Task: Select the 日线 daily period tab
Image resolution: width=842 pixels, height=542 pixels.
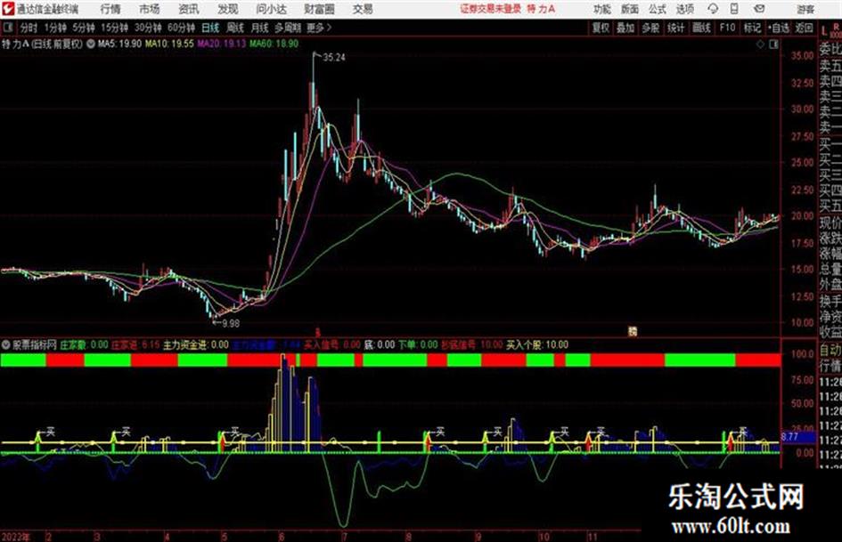Action: click(x=210, y=28)
